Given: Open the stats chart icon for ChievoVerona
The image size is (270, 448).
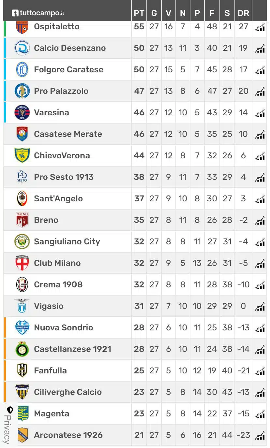Looking at the screenshot, I should pos(260,157).
